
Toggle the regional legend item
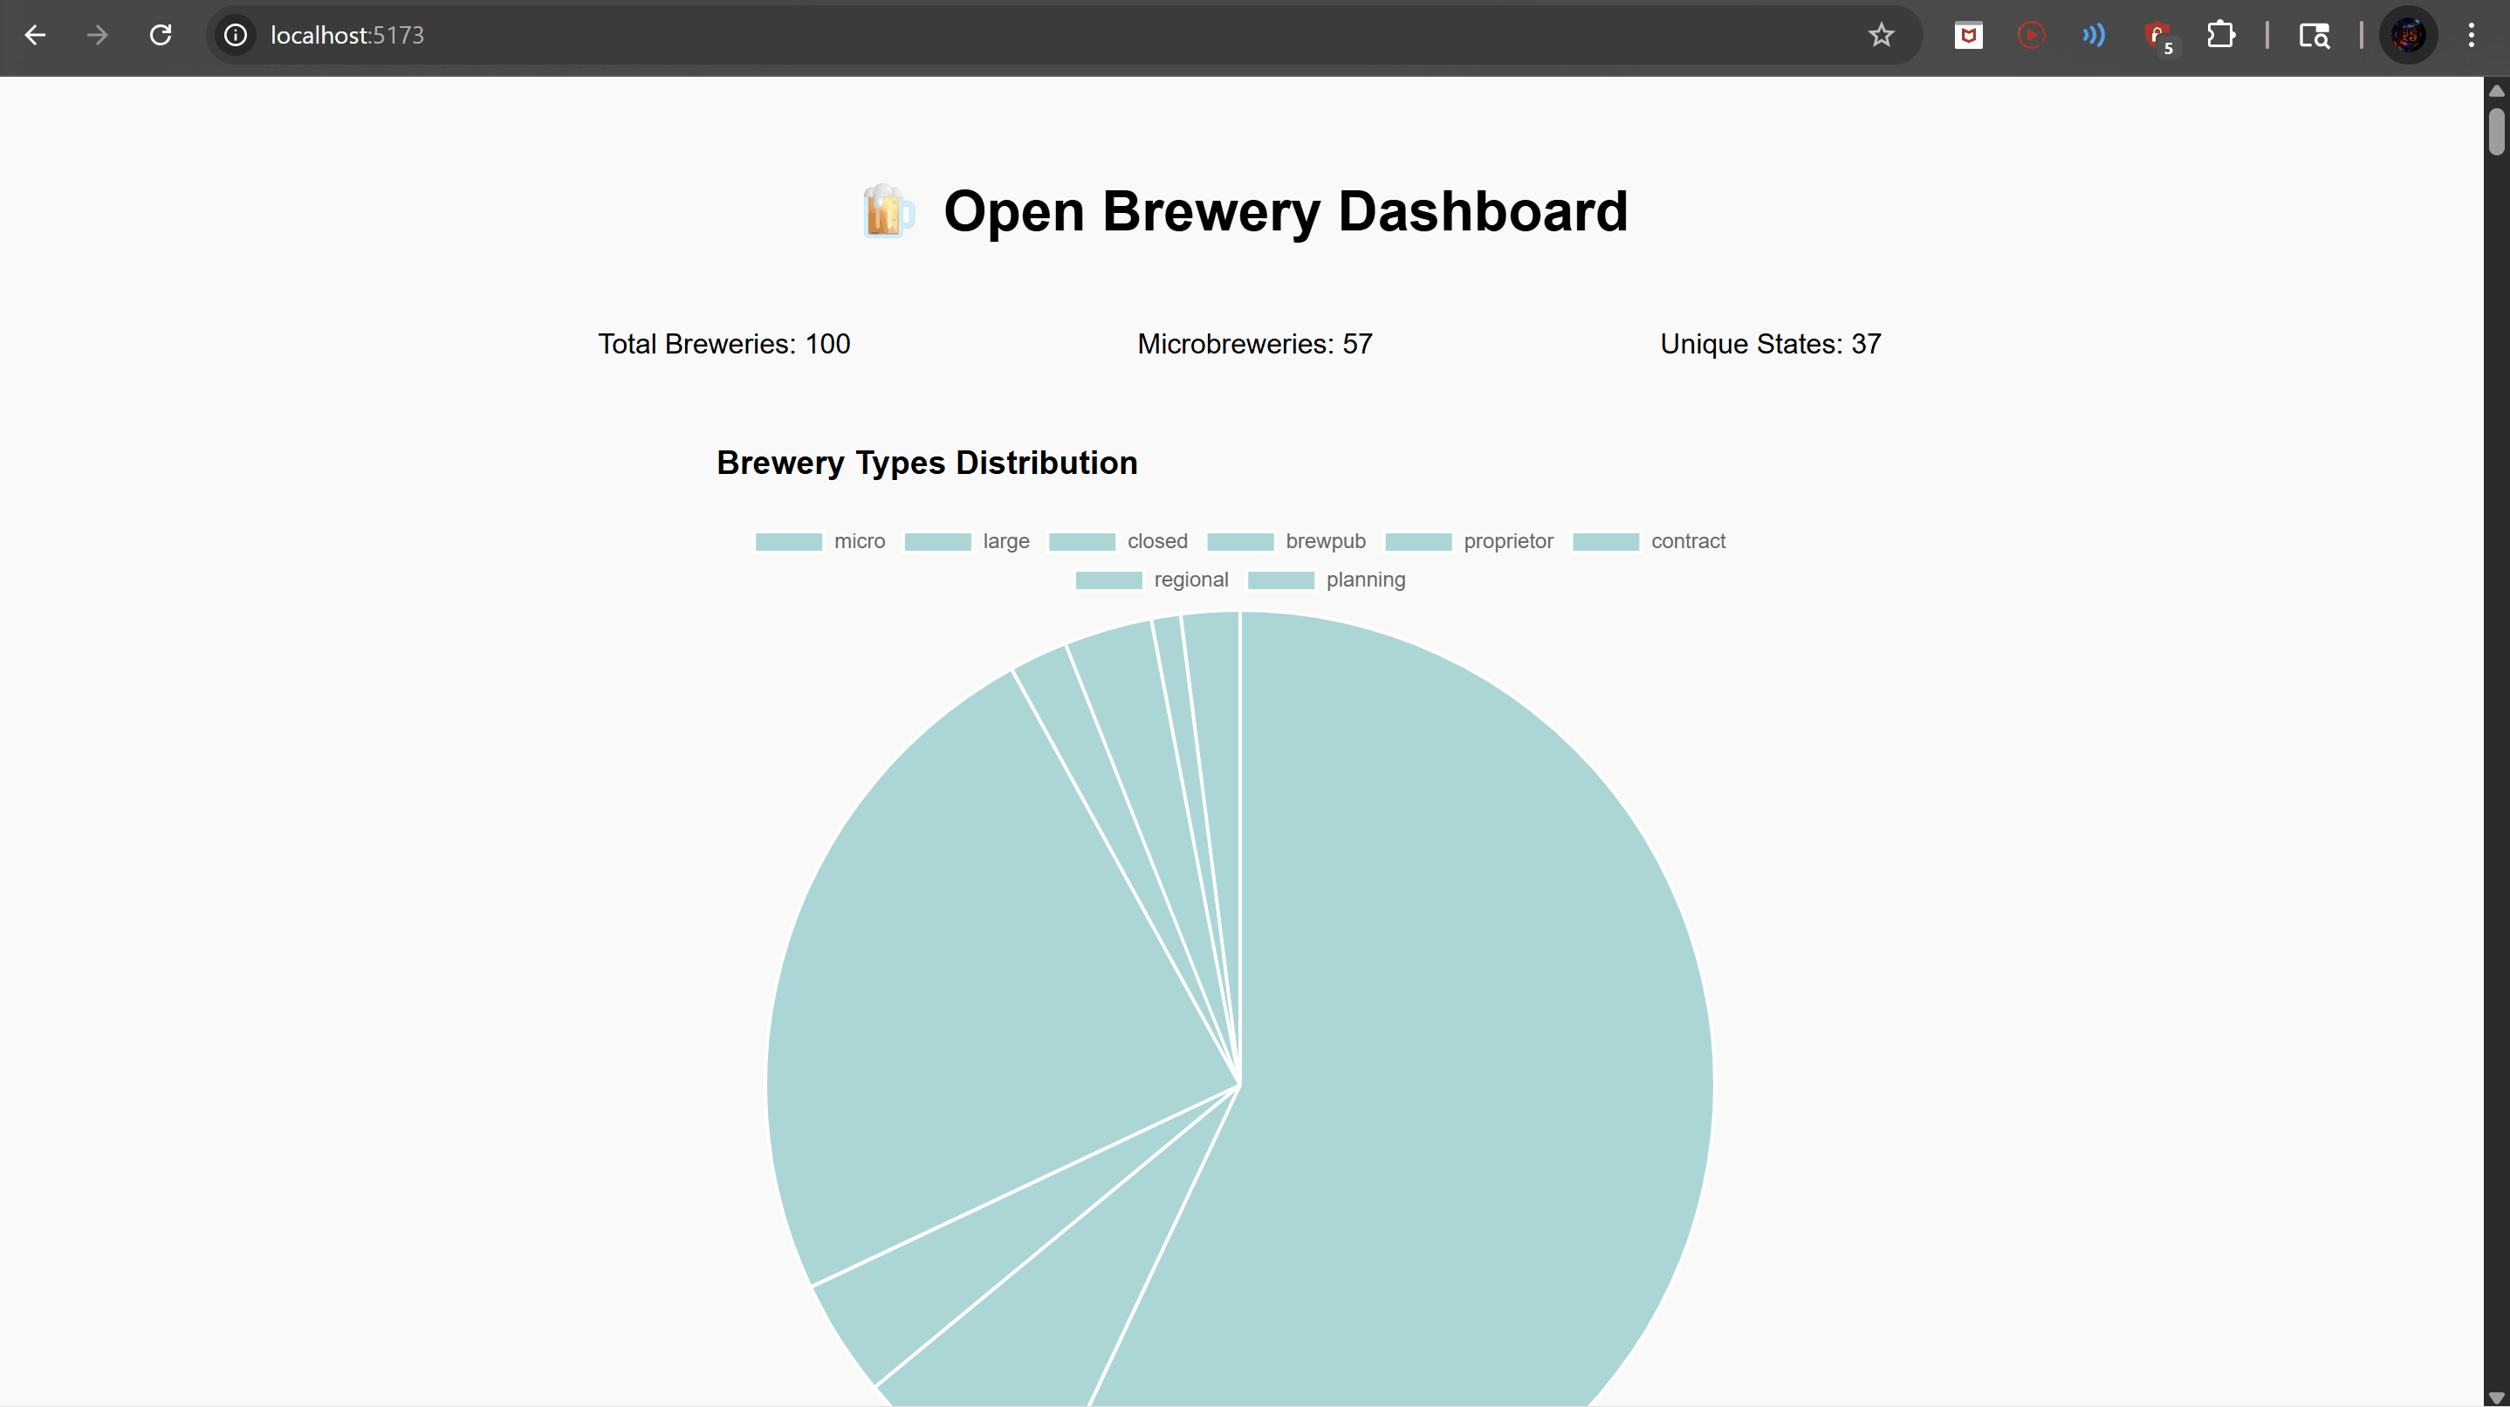click(x=1152, y=580)
